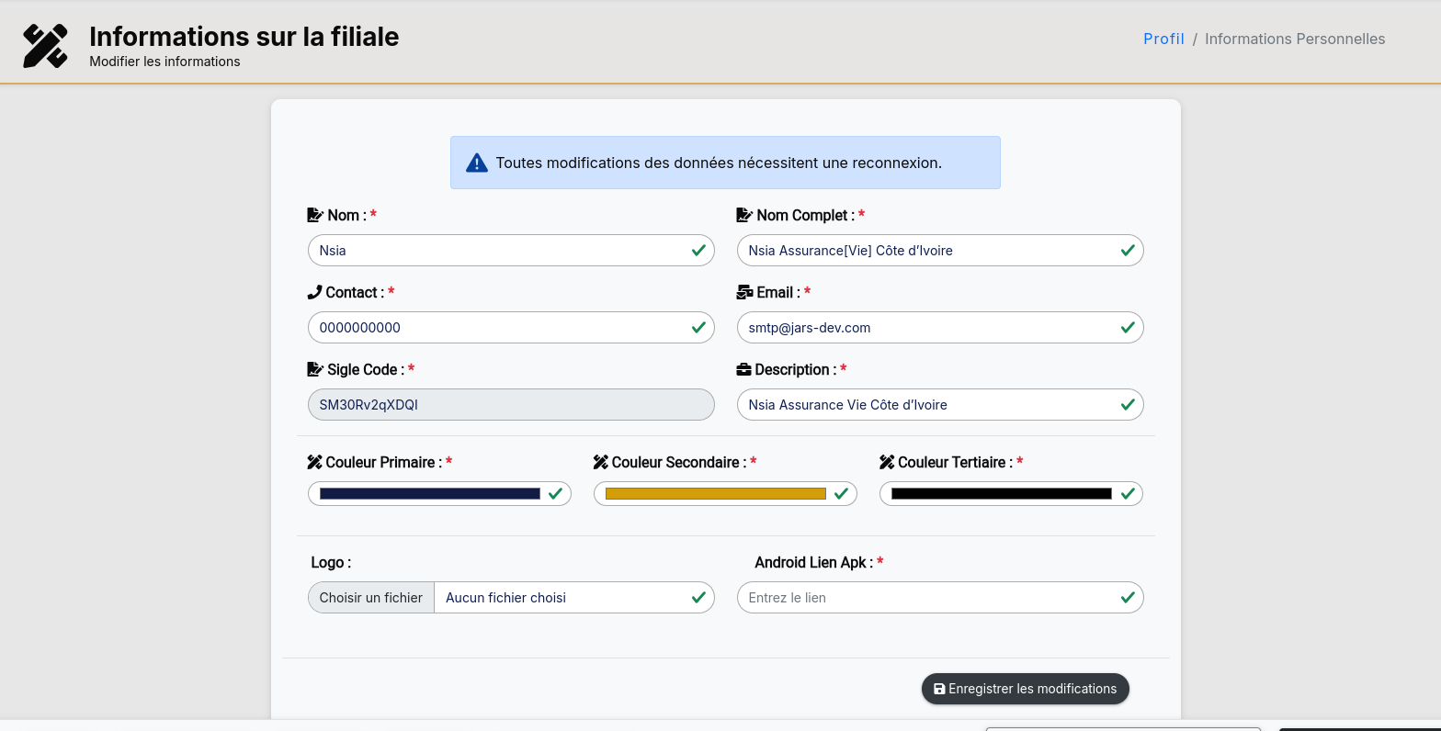Click the edit icon next to Sigle Code

tap(315, 369)
